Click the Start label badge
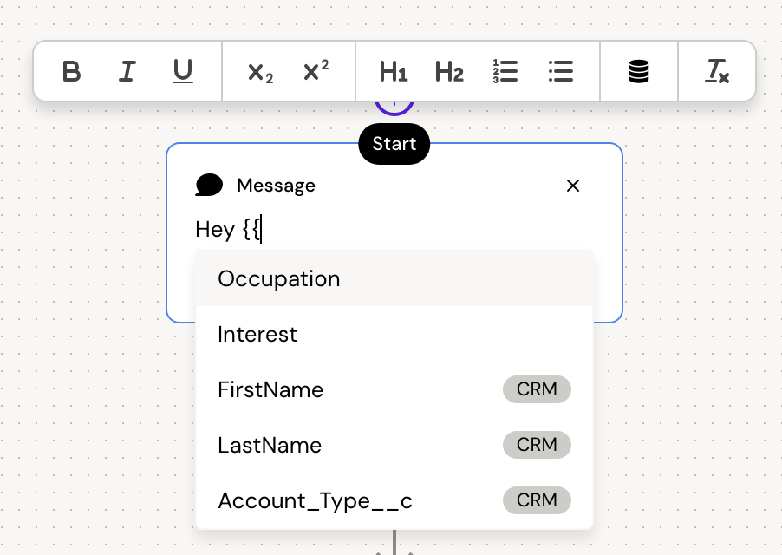Viewport: 782px width, 555px height. click(394, 144)
